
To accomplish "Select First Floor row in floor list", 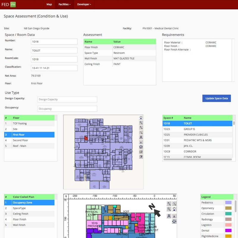I will (29, 135).
